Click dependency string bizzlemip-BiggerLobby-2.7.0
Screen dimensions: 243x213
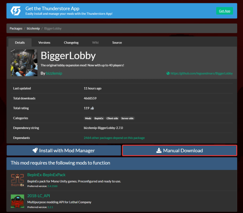103,128
